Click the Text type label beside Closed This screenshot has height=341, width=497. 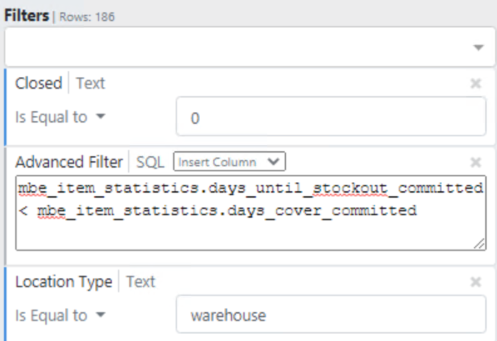coord(90,84)
